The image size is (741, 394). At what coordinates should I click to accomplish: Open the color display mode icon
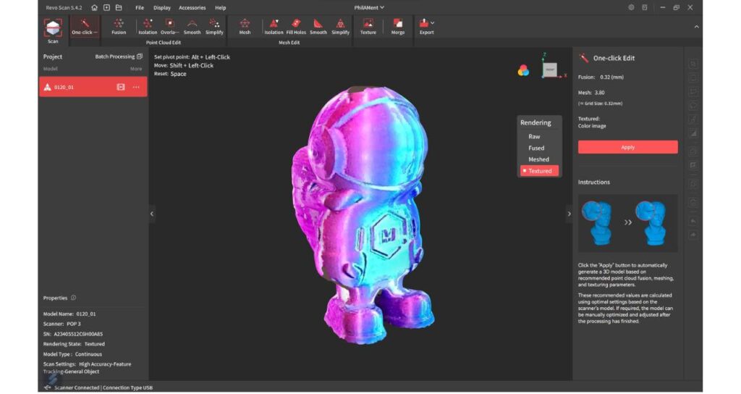[x=523, y=71]
